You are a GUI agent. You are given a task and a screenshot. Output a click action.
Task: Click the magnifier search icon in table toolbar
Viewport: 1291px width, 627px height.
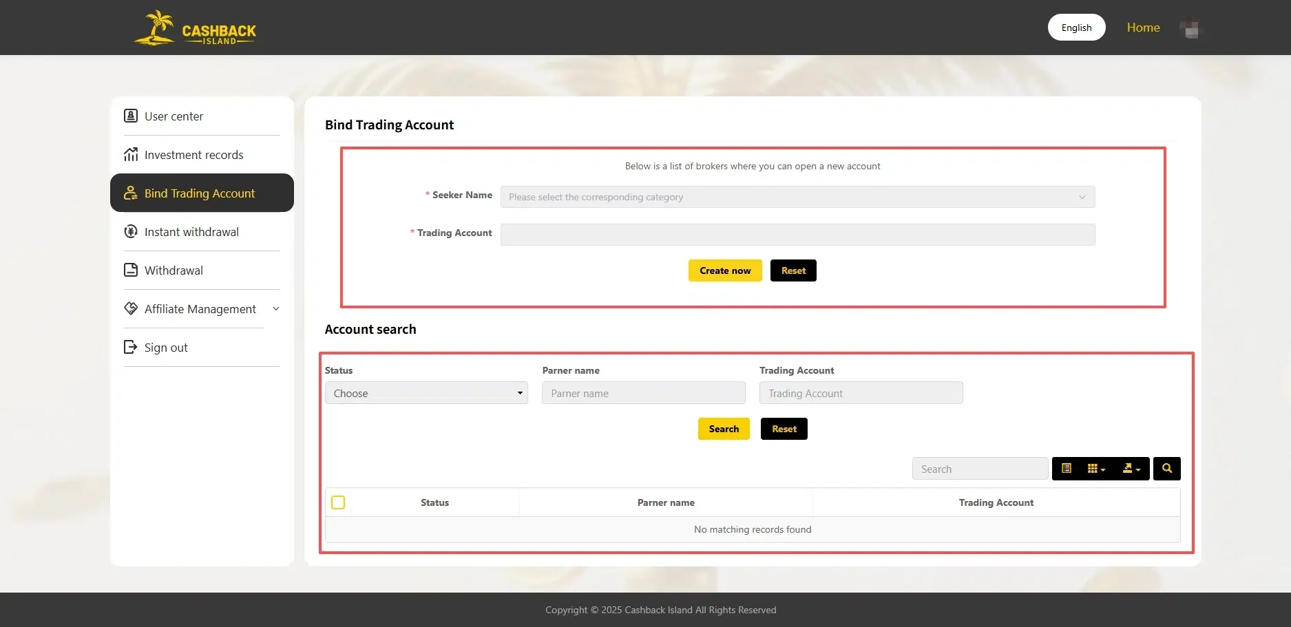pyautogui.click(x=1166, y=468)
